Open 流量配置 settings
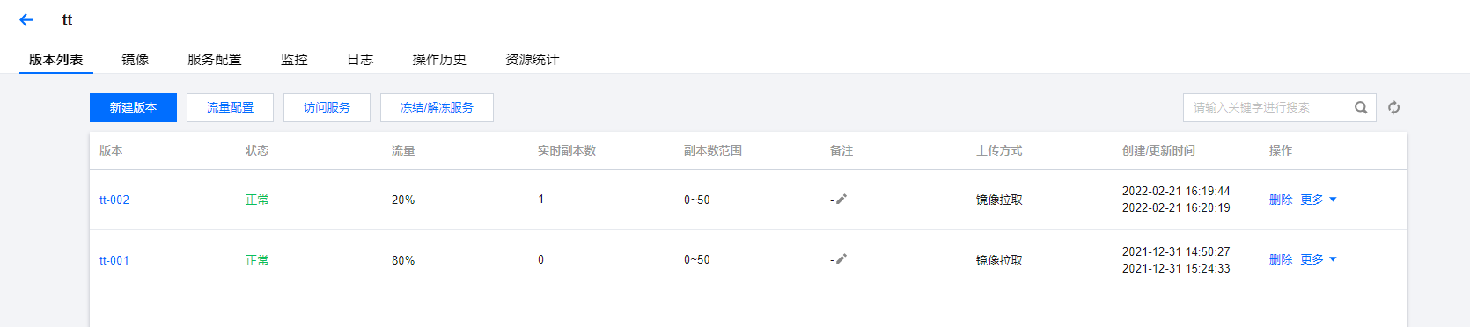 coord(230,107)
